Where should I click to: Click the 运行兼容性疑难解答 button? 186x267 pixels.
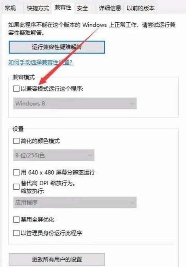(x=57, y=47)
